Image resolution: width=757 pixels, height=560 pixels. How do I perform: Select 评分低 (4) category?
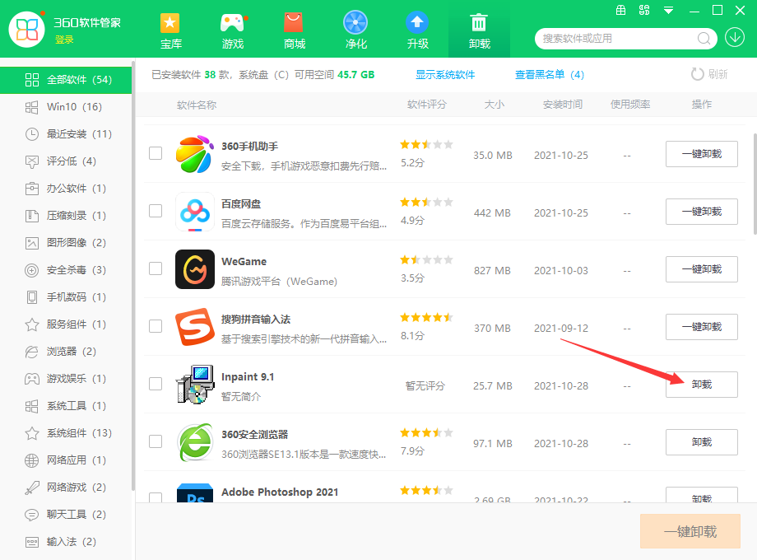click(x=66, y=161)
